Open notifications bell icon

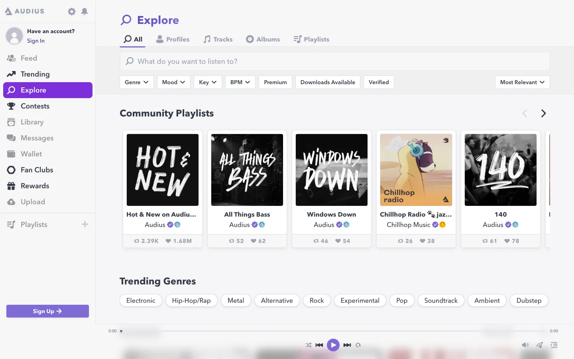click(85, 12)
